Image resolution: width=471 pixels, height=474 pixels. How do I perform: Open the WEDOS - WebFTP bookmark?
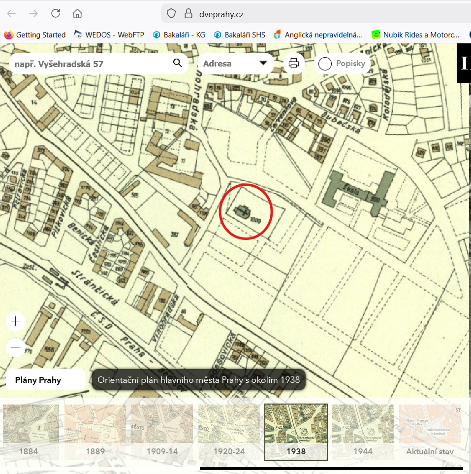[110, 35]
